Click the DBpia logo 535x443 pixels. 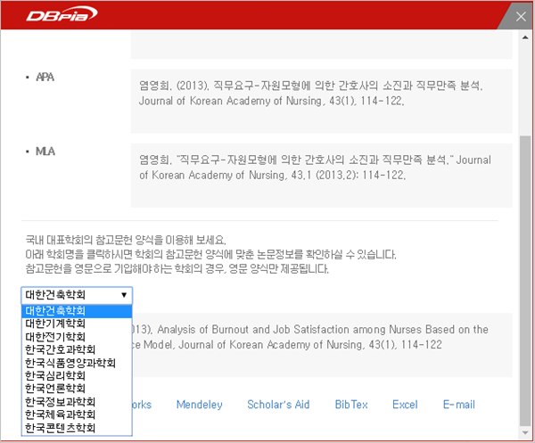click(x=62, y=14)
